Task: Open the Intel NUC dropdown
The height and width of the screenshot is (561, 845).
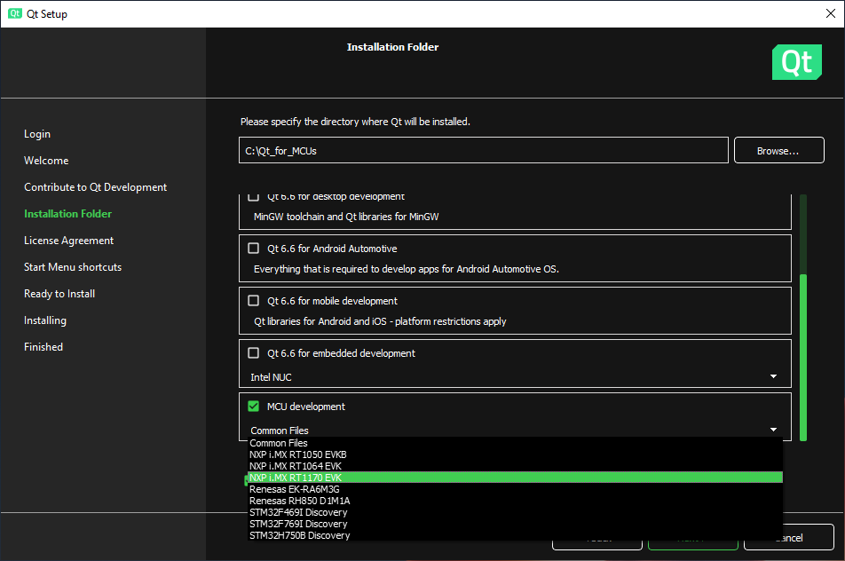Action: (514, 377)
